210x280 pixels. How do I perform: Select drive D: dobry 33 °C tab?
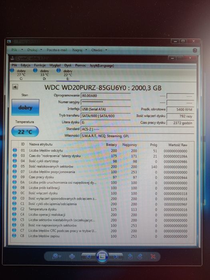point(42,75)
